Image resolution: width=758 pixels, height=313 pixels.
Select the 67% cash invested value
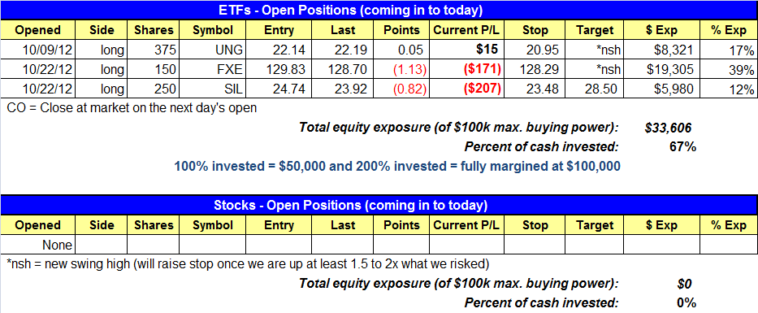point(682,146)
